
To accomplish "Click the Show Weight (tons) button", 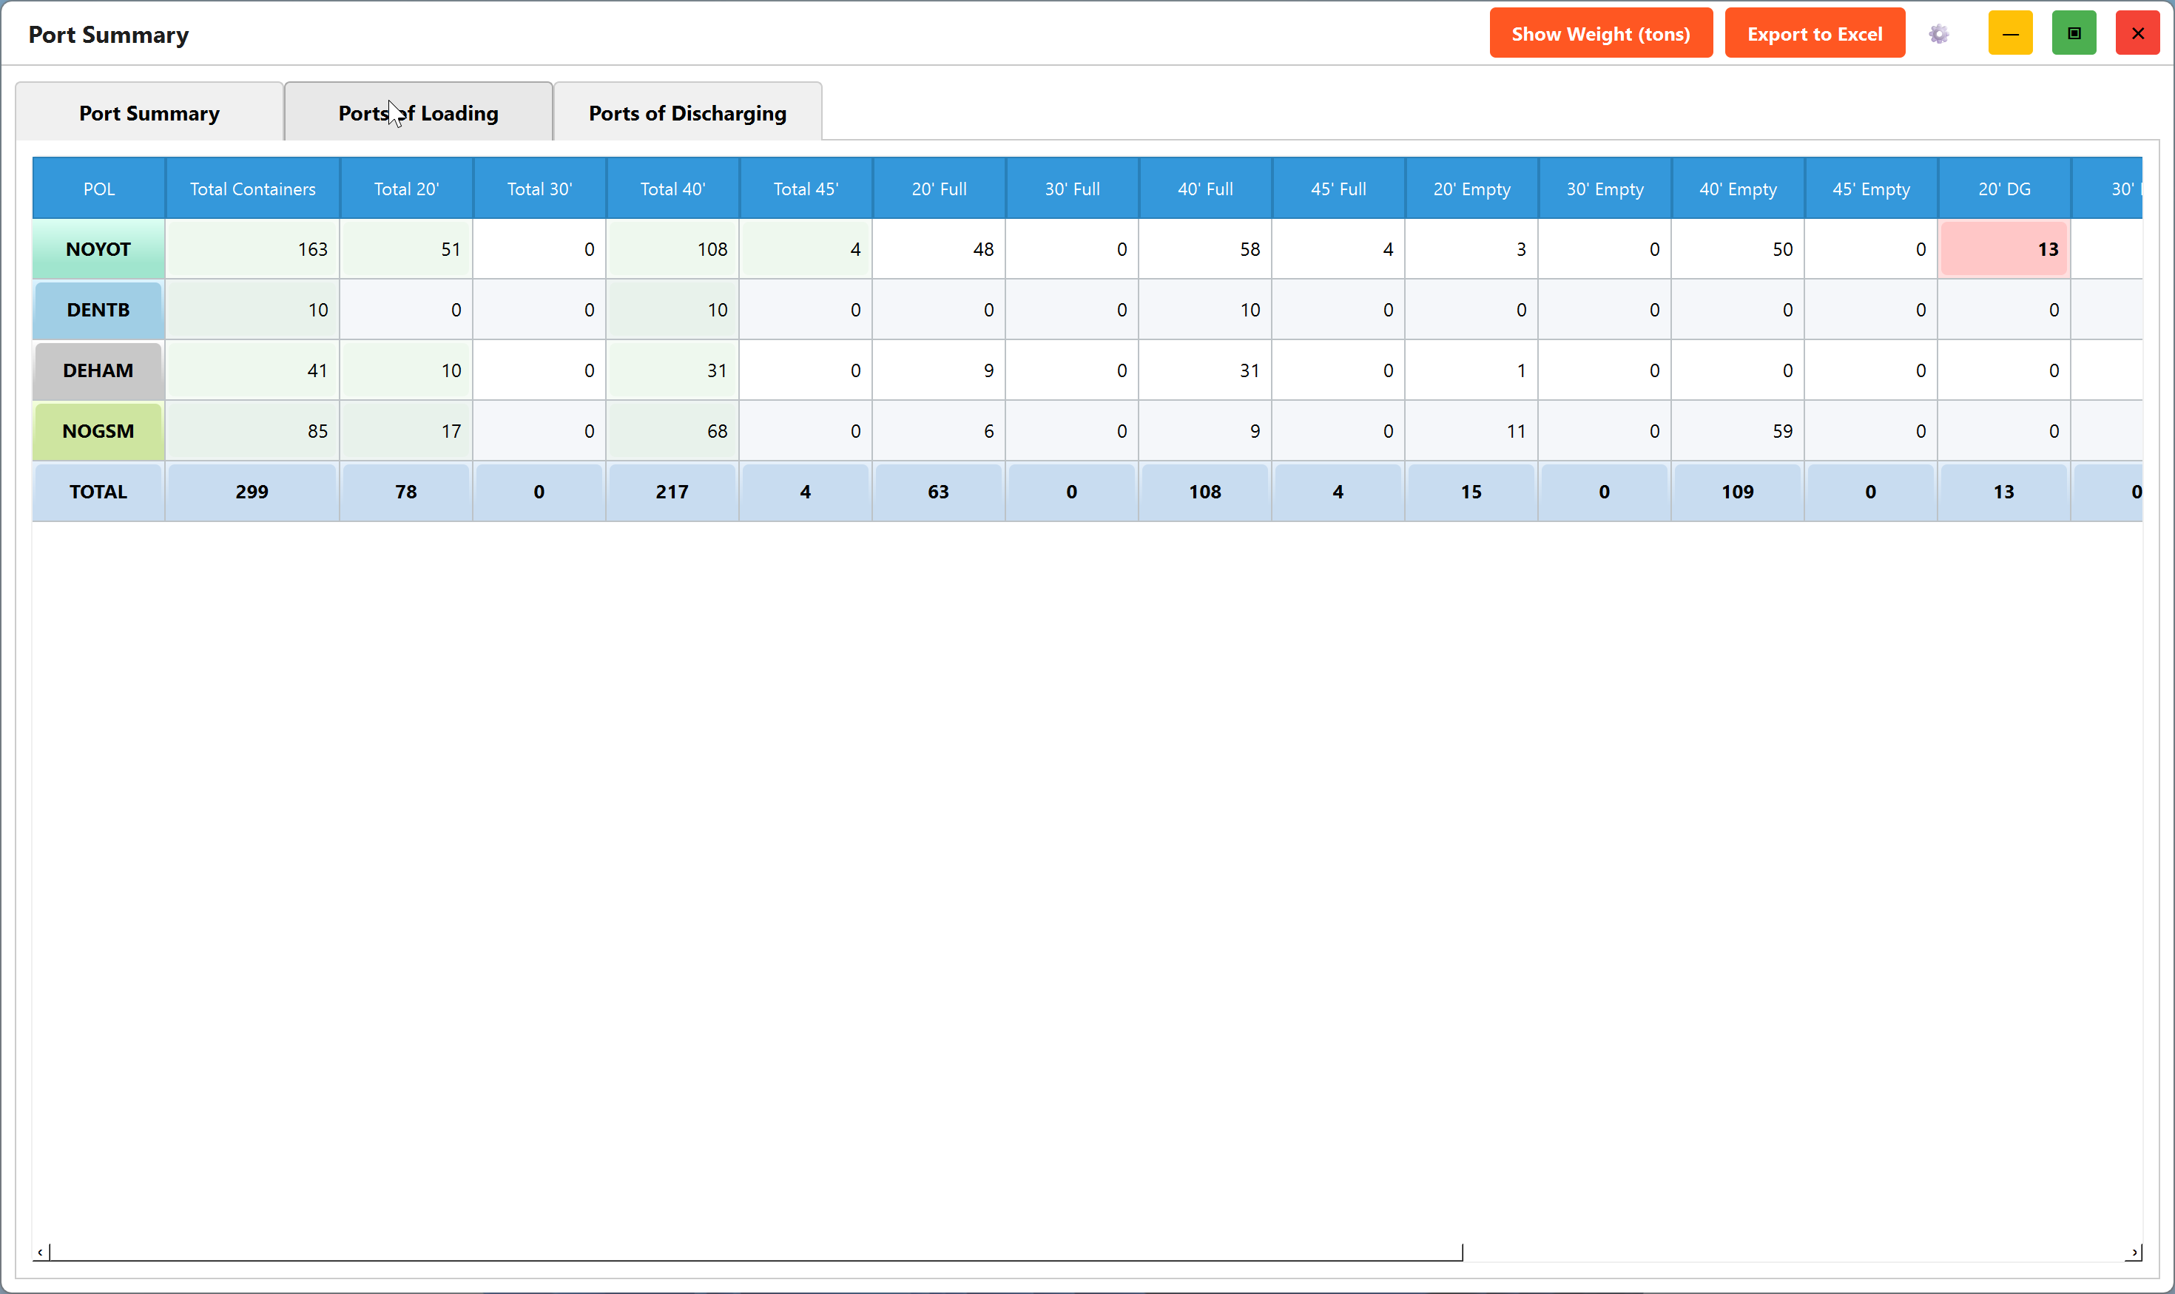I will [x=1601, y=33].
